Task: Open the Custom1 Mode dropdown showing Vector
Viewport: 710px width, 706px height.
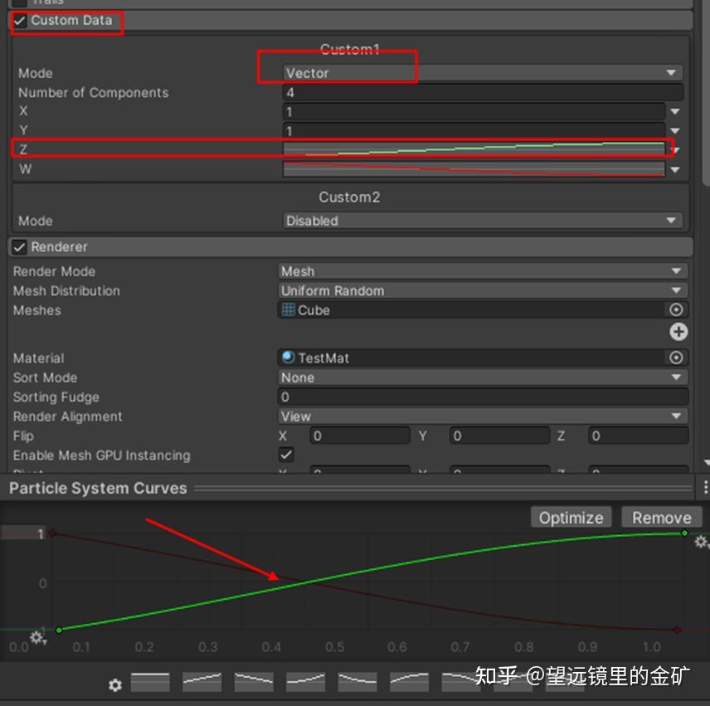Action: 481,73
